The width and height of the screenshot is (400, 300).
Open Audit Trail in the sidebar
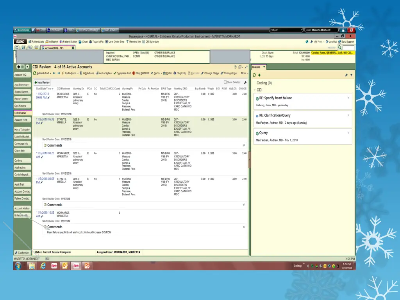click(22, 184)
